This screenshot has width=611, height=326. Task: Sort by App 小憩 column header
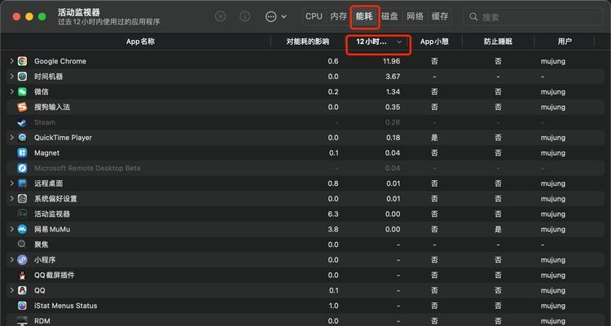434,42
